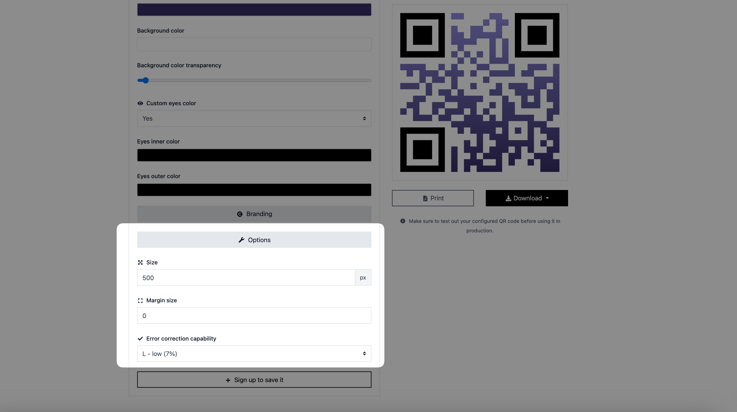Open the Background color picker field
Viewport: 737px width, 412px height.
254,44
